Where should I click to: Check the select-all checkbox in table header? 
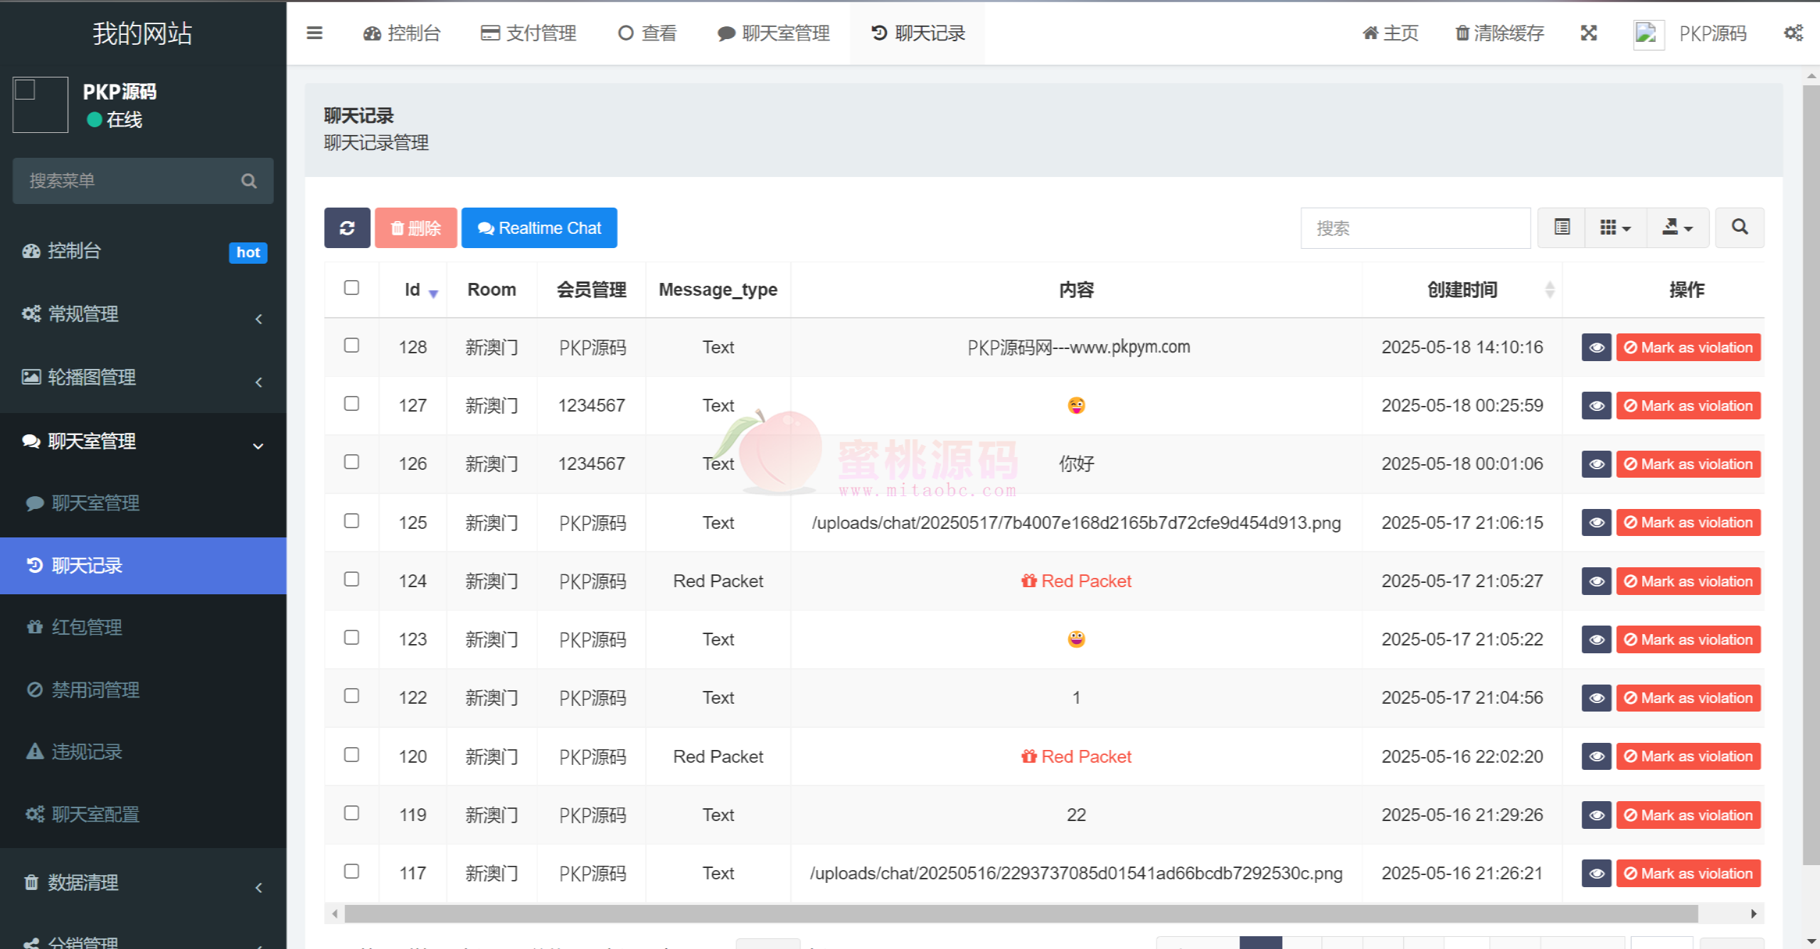pos(351,288)
